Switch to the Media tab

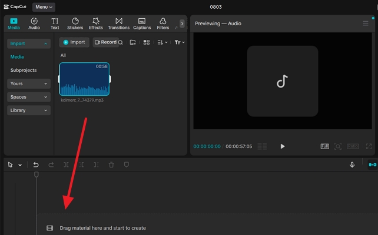[14, 23]
